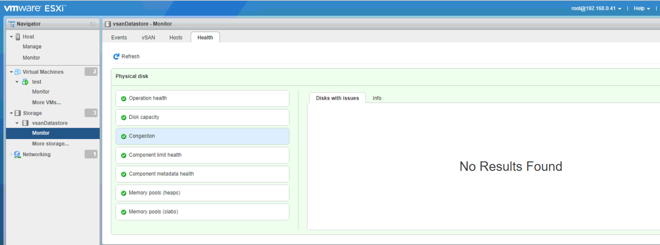Select the Memory pools (slabs) row
The image size is (660, 245).
[x=202, y=212]
